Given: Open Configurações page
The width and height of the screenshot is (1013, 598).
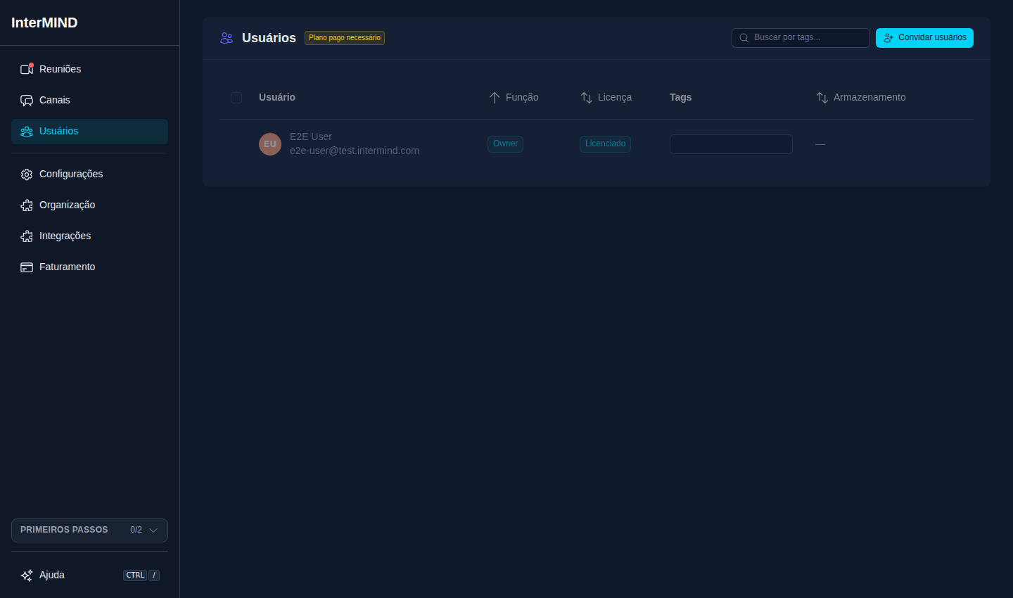Looking at the screenshot, I should click(89, 174).
